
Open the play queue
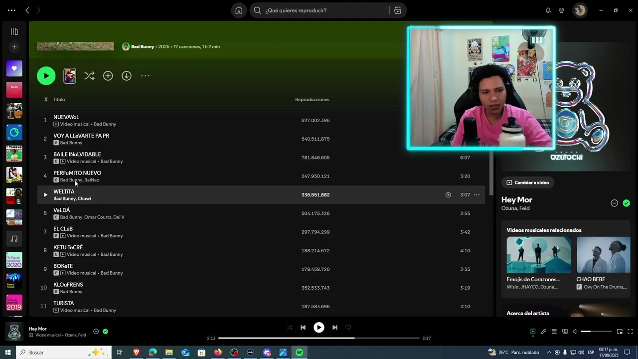tap(554, 332)
